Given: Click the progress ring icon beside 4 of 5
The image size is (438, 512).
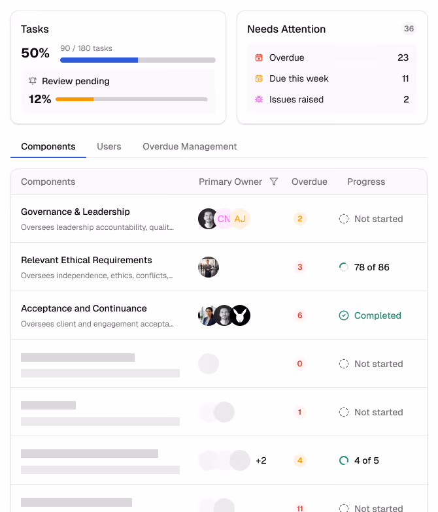Looking at the screenshot, I should pyautogui.click(x=344, y=460).
